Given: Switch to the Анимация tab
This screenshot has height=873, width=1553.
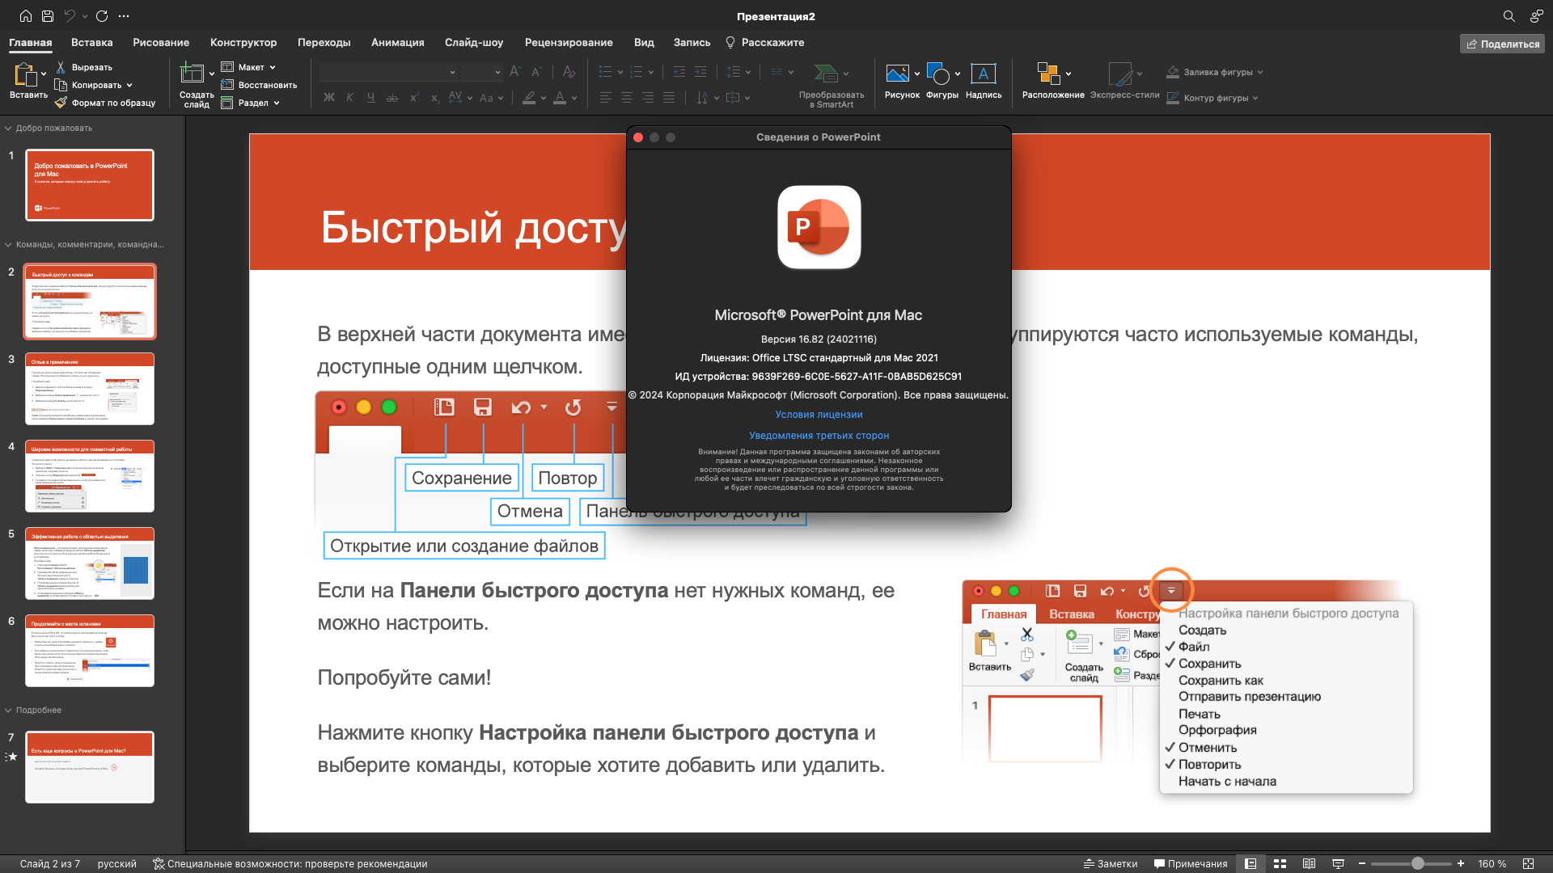Looking at the screenshot, I should (397, 42).
